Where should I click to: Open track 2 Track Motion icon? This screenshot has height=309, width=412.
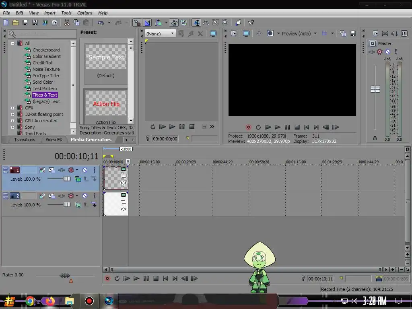[51, 196]
